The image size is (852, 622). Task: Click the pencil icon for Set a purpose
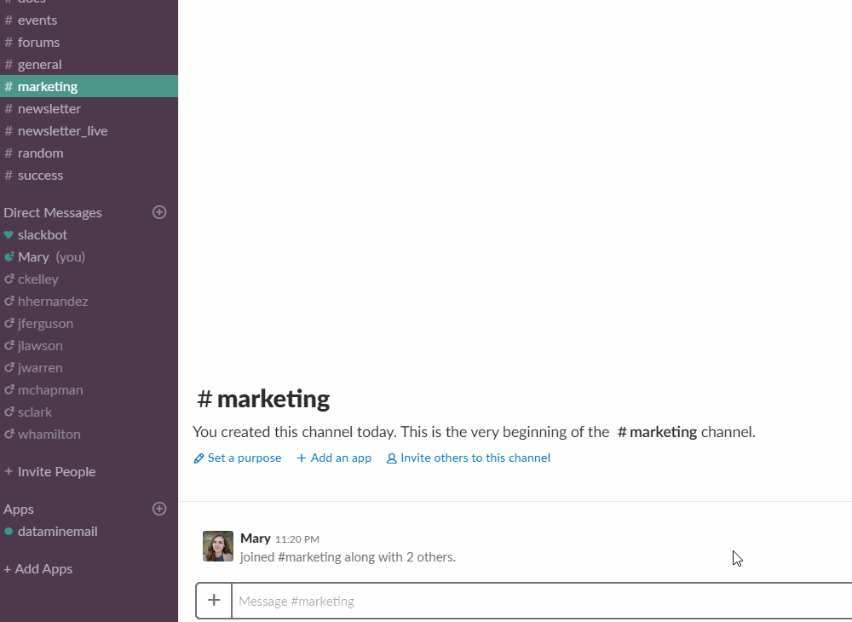199,458
